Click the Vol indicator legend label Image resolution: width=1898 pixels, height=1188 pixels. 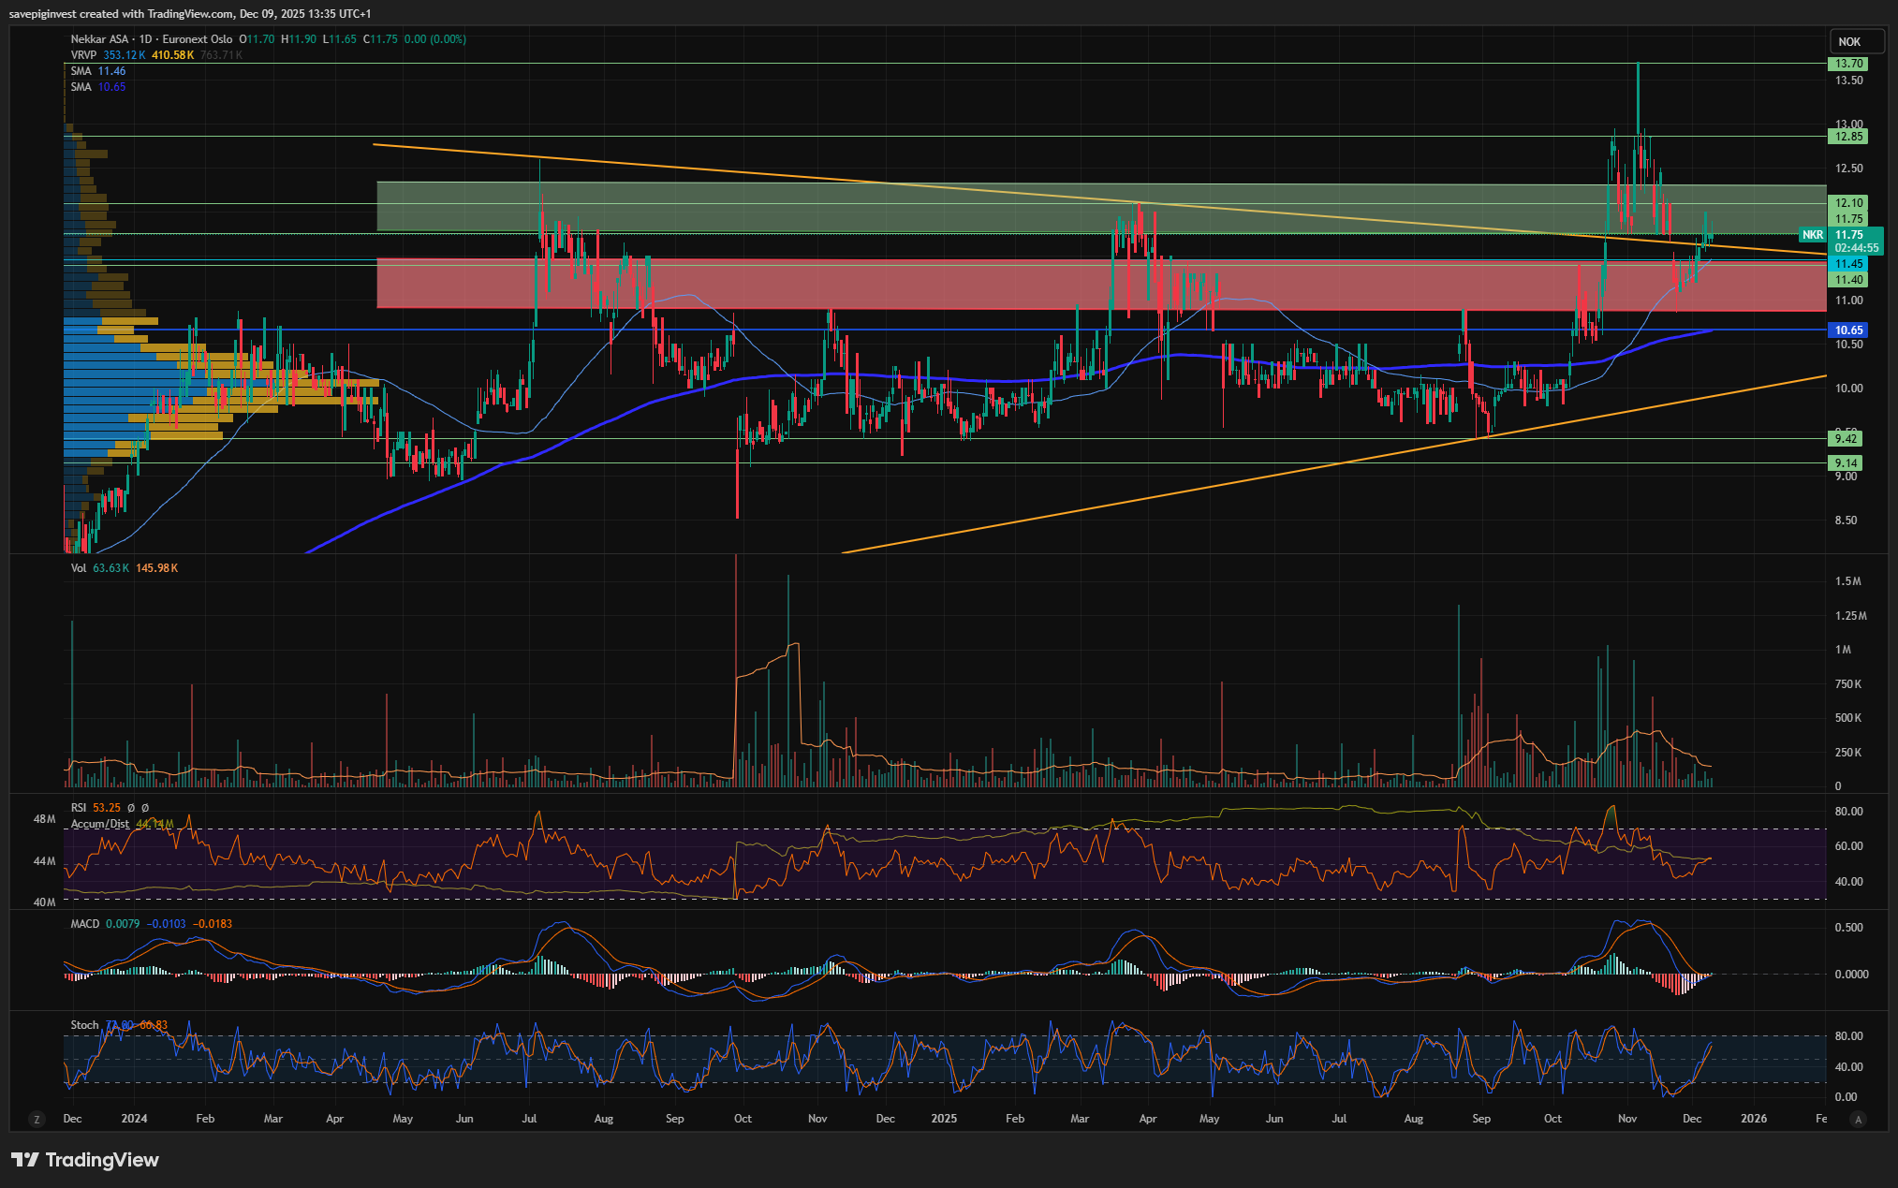click(79, 568)
